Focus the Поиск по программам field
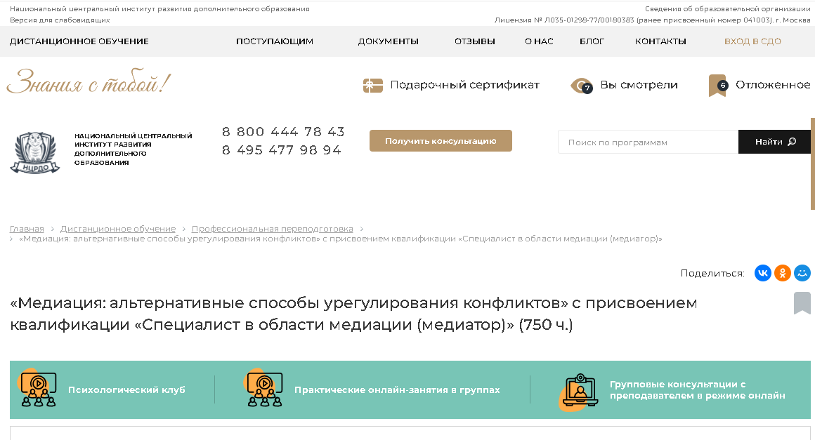The height and width of the screenshot is (440, 815). tap(648, 142)
